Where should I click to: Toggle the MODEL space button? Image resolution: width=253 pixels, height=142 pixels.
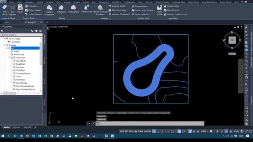(147, 131)
